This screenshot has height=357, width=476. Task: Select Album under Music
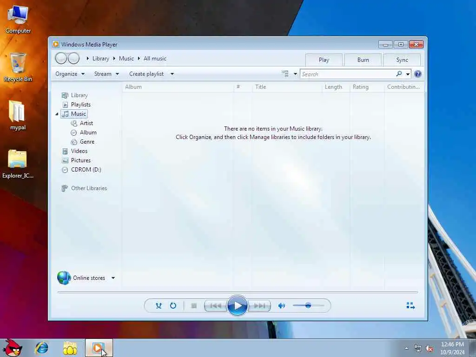(84, 132)
